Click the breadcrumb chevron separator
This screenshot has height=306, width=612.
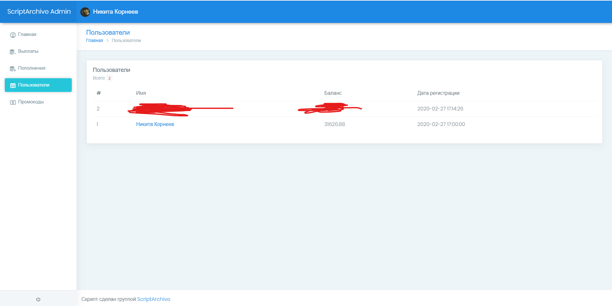point(107,41)
